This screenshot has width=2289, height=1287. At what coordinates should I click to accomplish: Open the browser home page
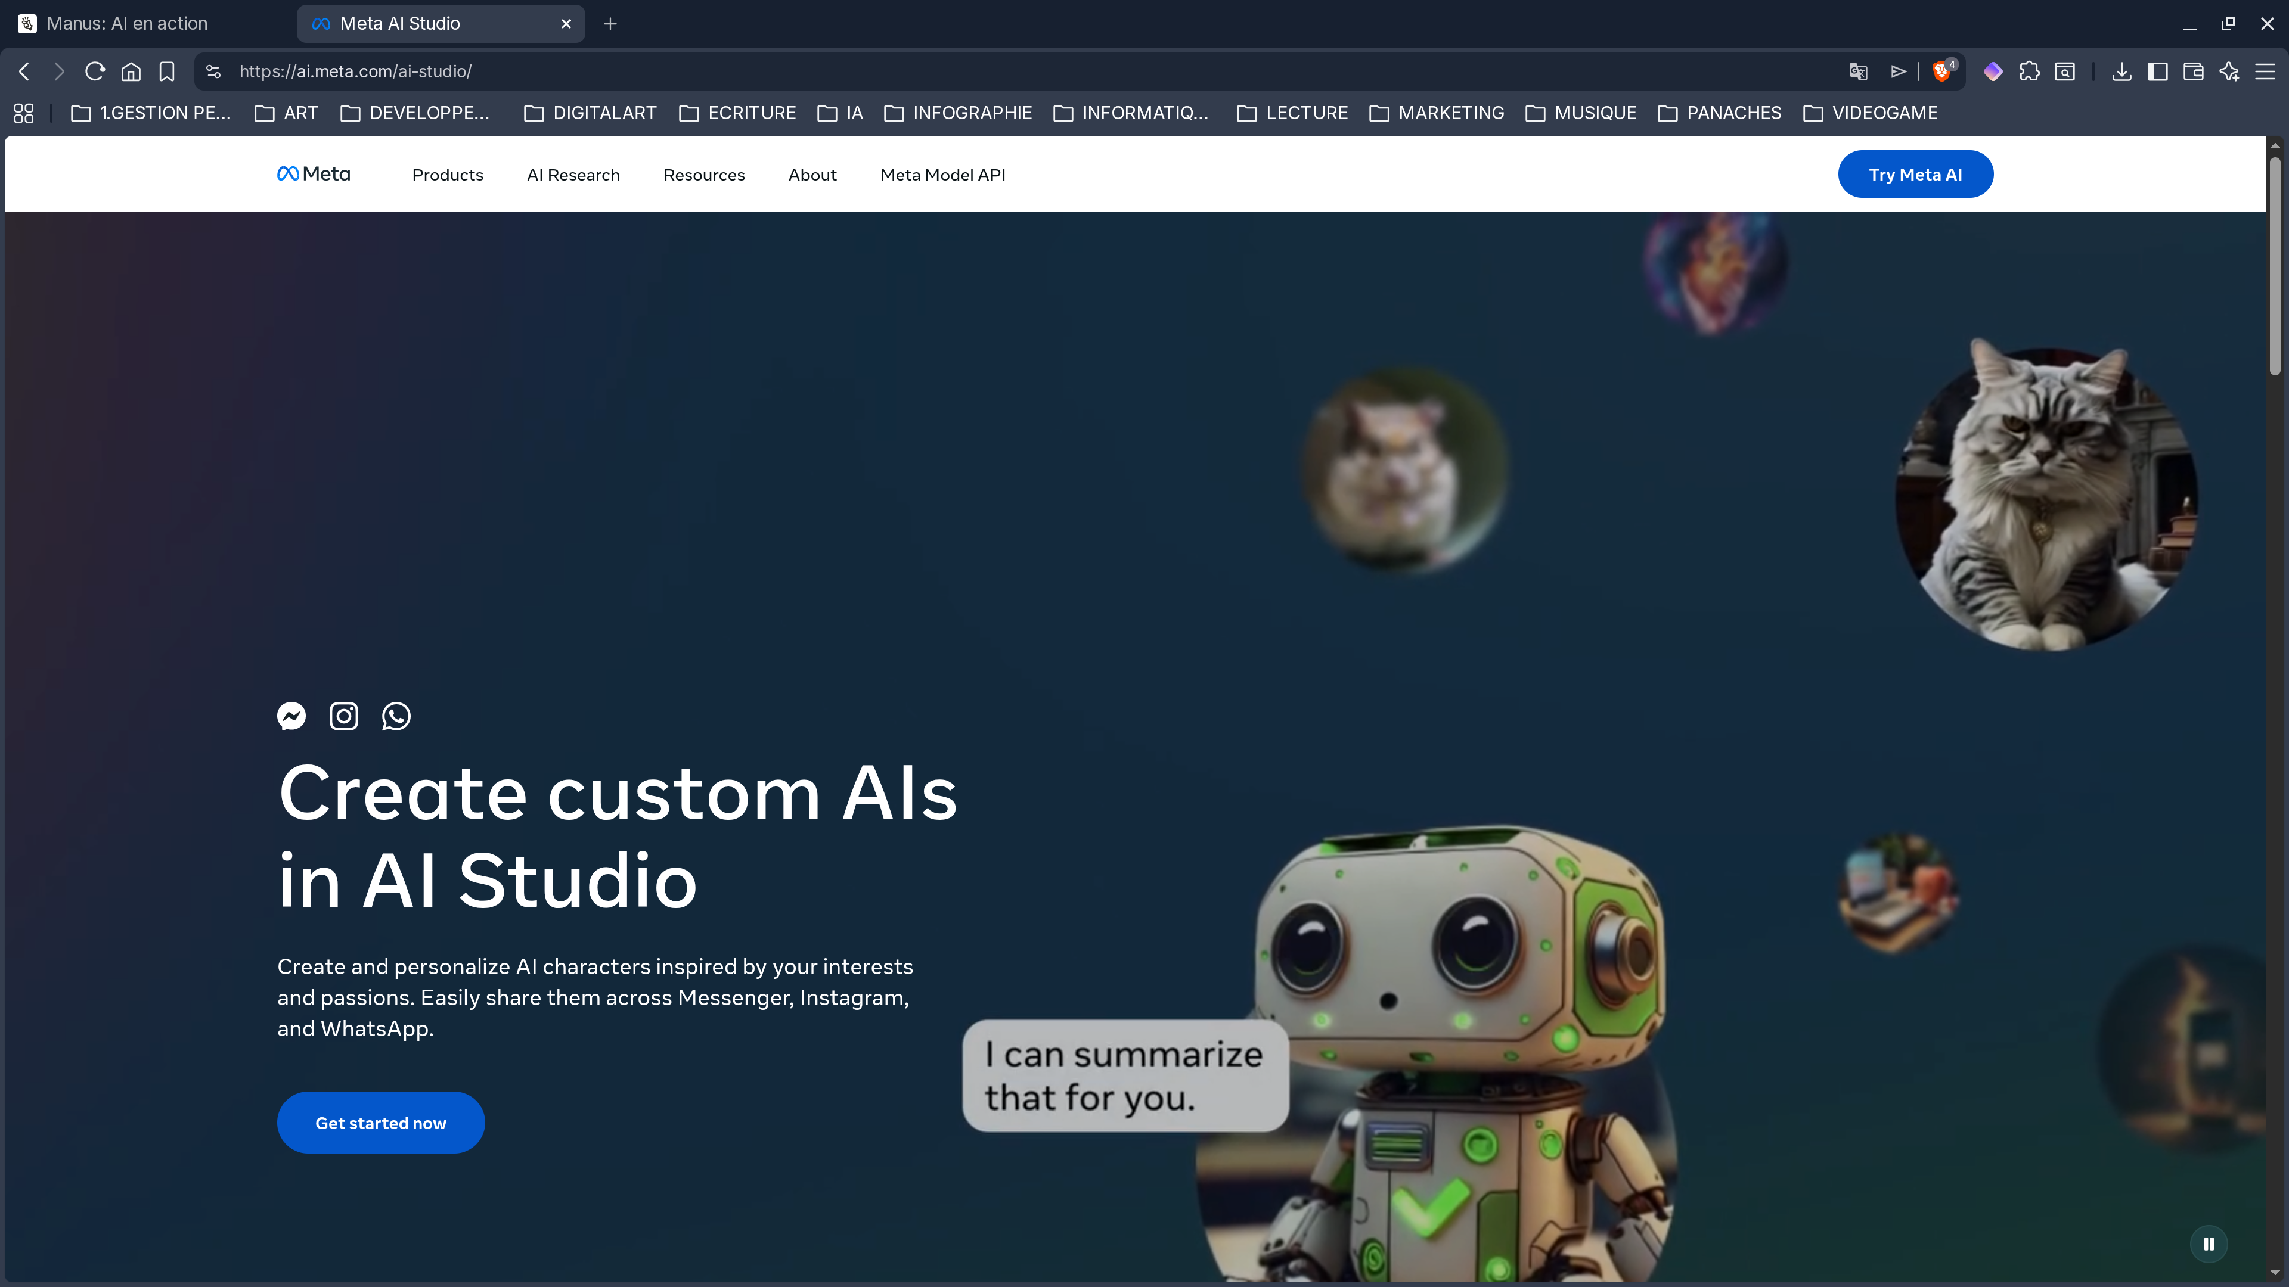click(x=131, y=71)
